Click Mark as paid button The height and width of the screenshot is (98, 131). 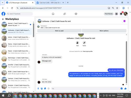[x=59, y=31]
